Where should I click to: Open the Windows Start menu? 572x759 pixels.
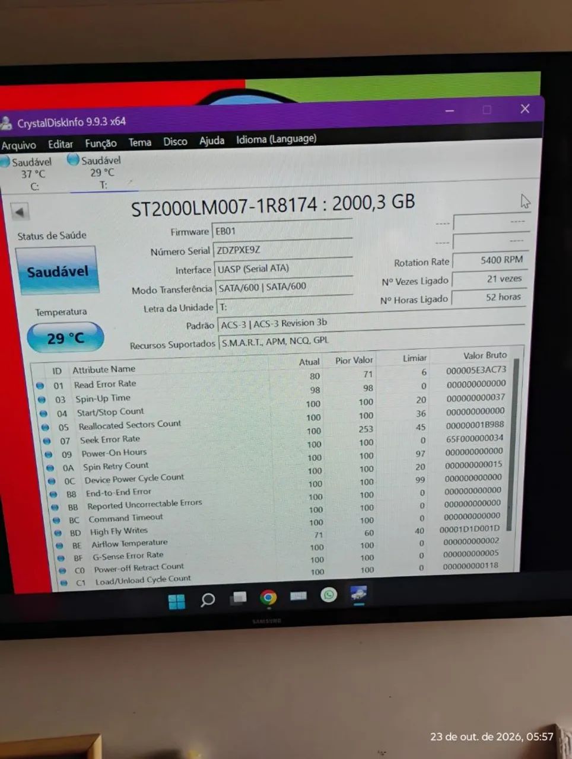click(176, 601)
